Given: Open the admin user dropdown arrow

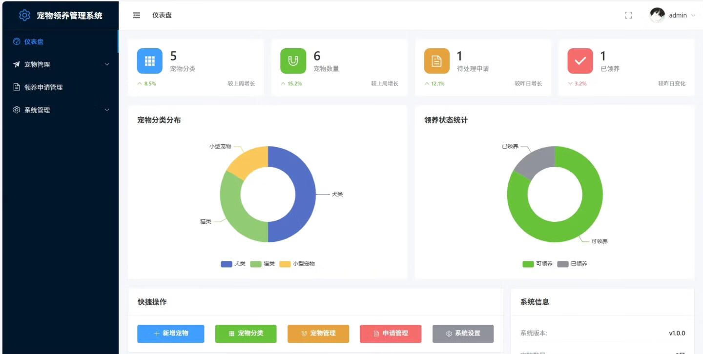Looking at the screenshot, I should pyautogui.click(x=693, y=16).
